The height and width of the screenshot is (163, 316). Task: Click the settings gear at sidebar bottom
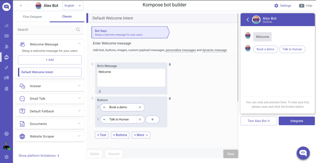click(6, 157)
